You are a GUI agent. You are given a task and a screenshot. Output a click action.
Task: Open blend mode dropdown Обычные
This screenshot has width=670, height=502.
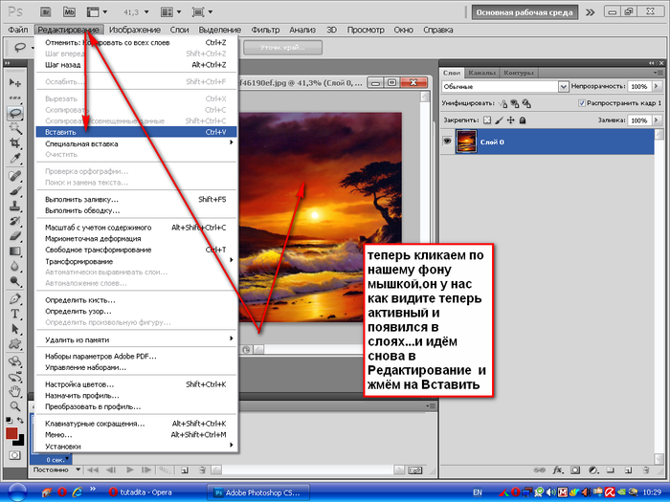point(505,87)
